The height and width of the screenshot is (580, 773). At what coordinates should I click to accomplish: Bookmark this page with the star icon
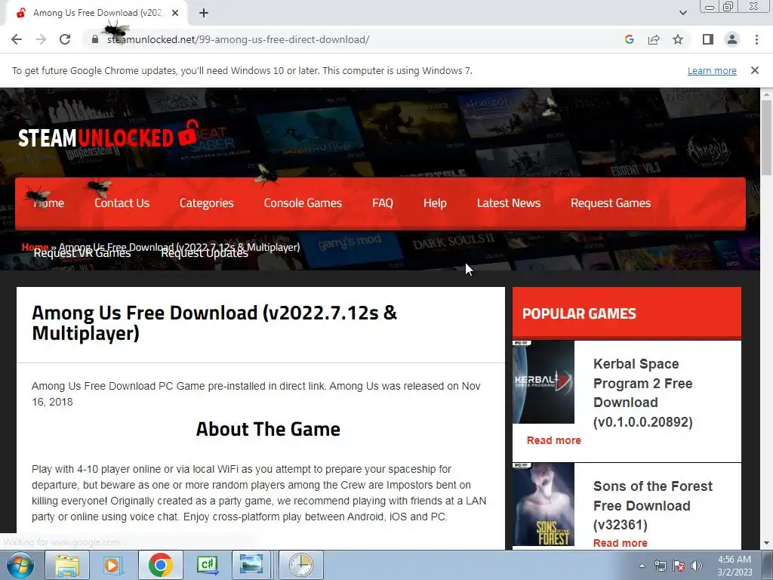678,39
